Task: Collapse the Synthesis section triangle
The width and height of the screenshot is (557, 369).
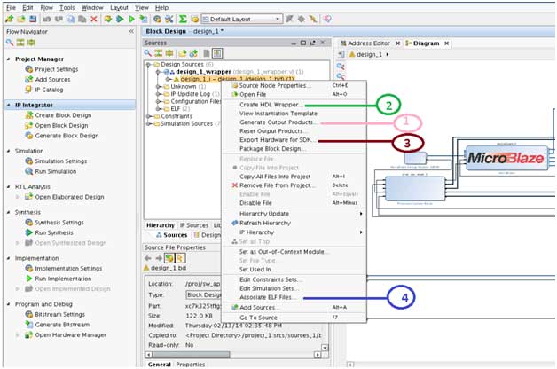Action: (9, 212)
